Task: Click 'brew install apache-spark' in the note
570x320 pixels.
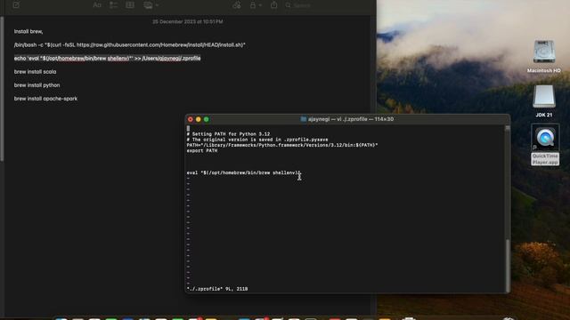Action: click(45, 99)
